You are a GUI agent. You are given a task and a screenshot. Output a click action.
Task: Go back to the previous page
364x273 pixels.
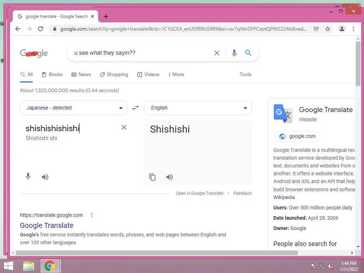coord(18,29)
